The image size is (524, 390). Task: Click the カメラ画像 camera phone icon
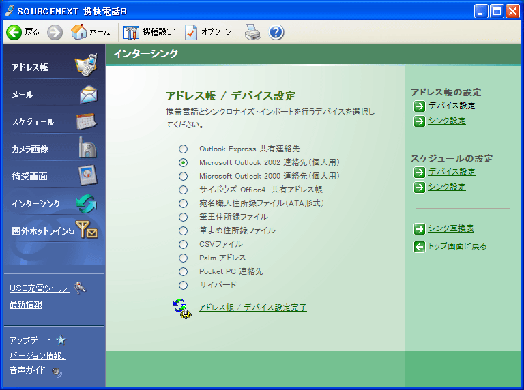pyautogui.click(x=87, y=147)
